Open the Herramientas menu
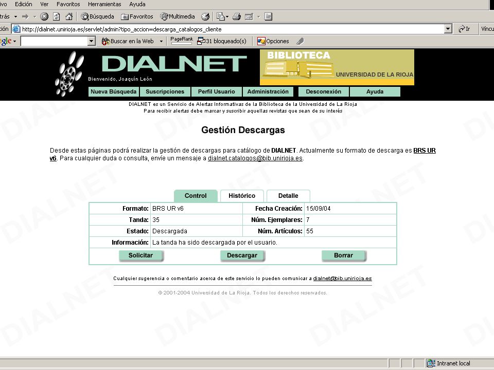 [x=104, y=4]
